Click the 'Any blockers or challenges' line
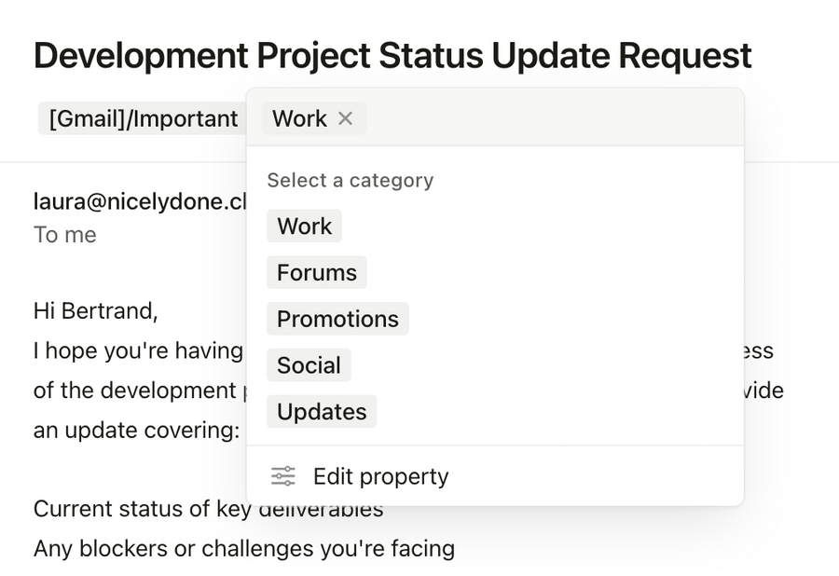Screen dimensions: 839x576 tap(243, 549)
